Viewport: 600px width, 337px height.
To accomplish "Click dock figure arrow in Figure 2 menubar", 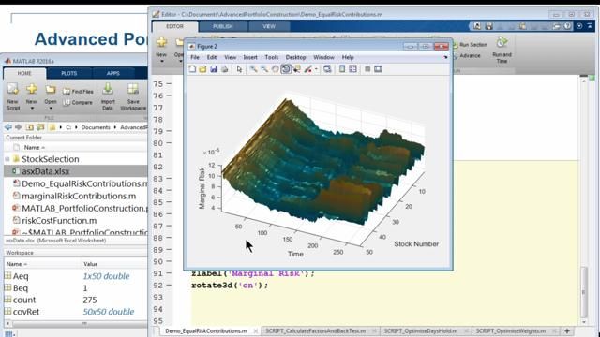I will [x=445, y=57].
